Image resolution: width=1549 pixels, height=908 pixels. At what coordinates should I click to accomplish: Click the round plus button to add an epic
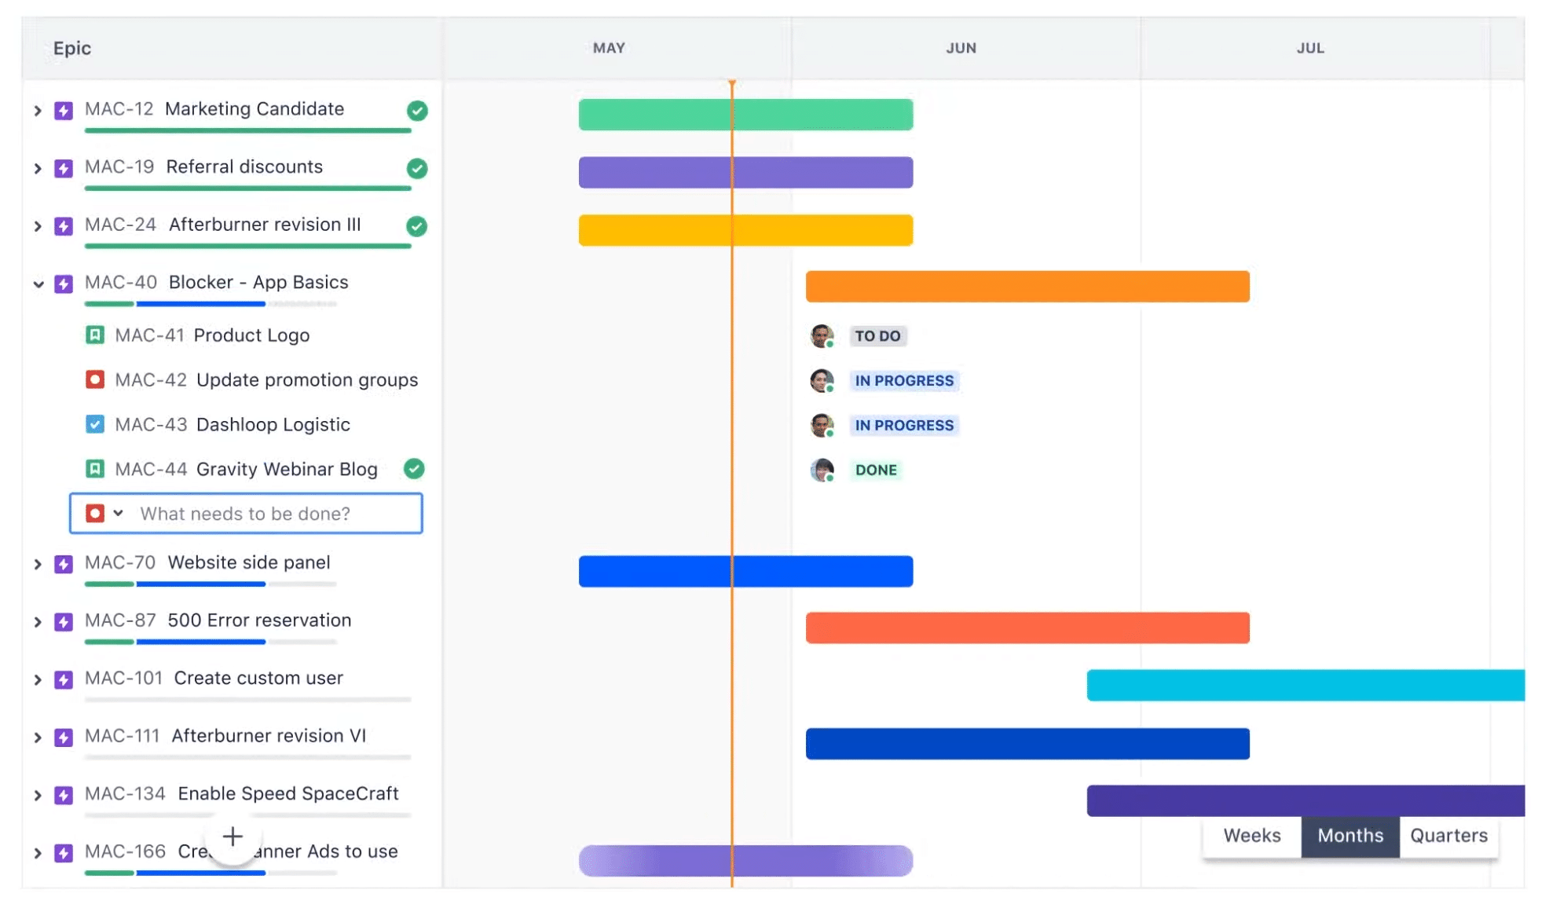(x=233, y=837)
